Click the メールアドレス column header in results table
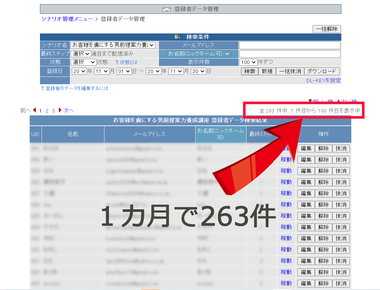The width and height of the screenshot is (380, 290). coord(150,134)
